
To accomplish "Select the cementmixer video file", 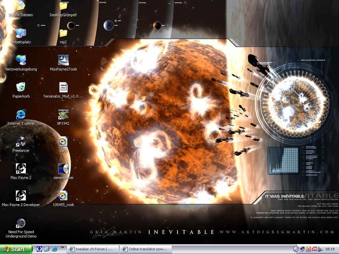I will click(x=63, y=169).
